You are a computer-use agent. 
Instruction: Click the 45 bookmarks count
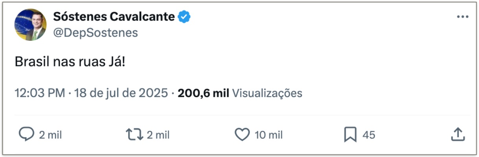coord(369,135)
